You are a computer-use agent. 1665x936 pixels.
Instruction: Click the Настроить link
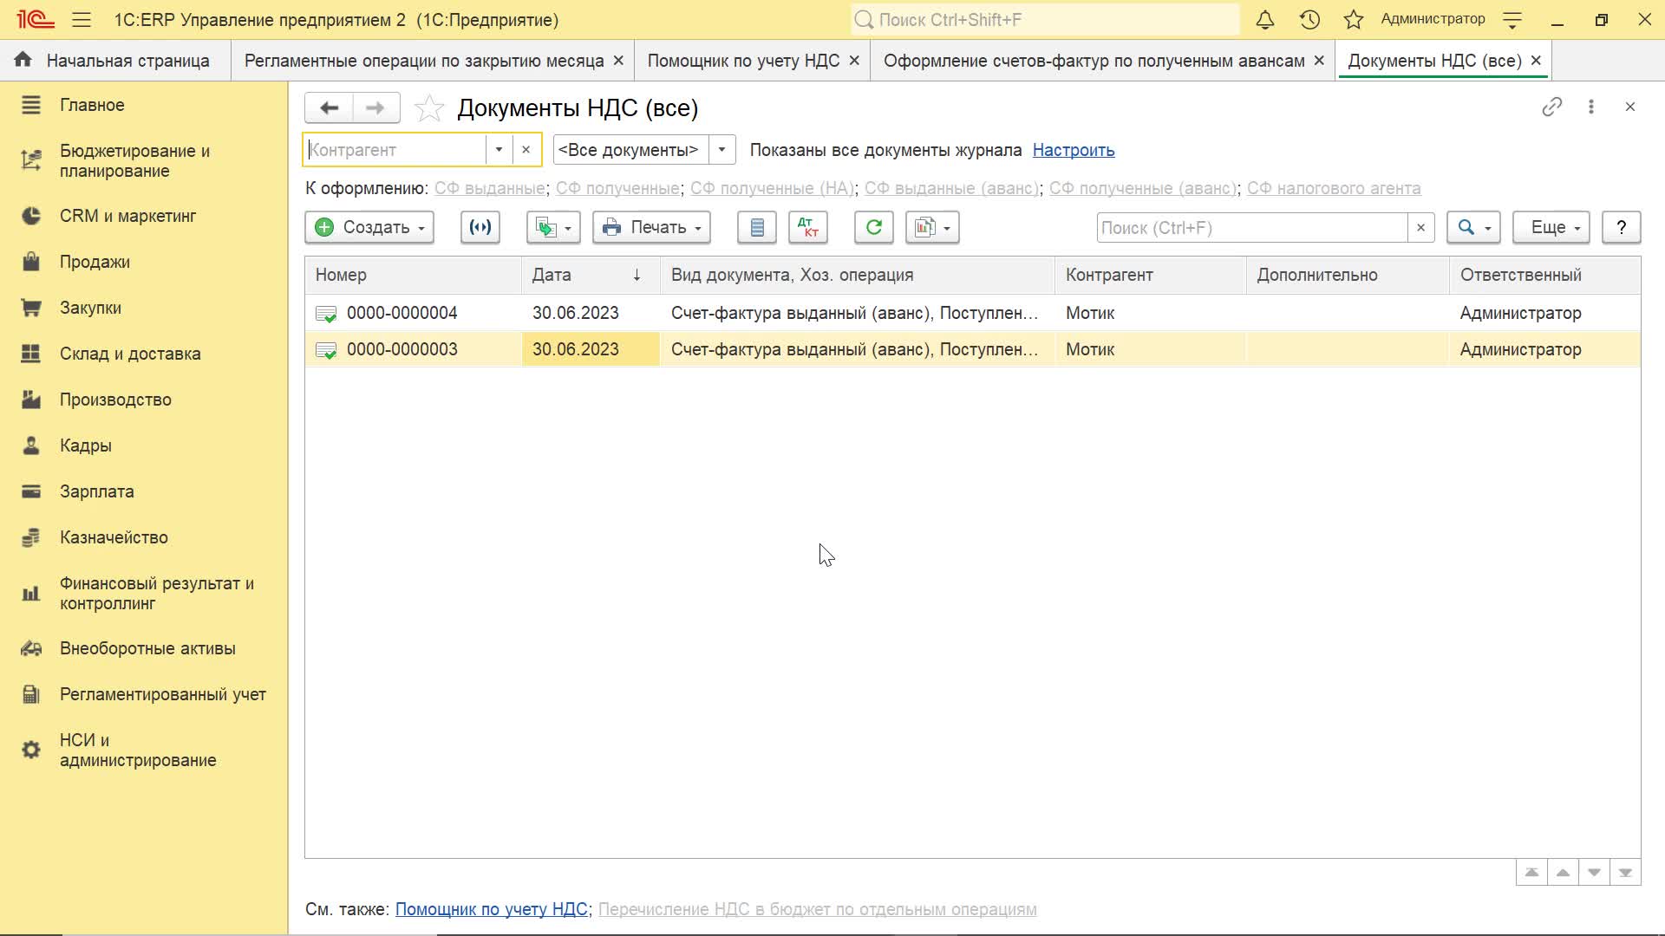pos(1074,150)
